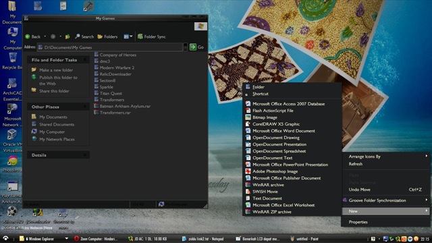The width and height of the screenshot is (432, 243).
Task: Select the ArchiCAD Essential desktop icon
Action: point(12,90)
